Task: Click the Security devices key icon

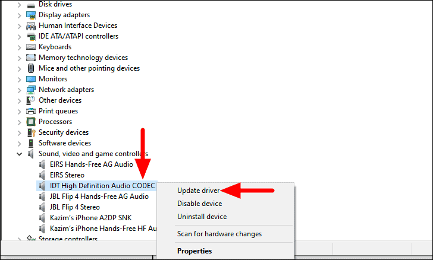Action: coord(31,132)
